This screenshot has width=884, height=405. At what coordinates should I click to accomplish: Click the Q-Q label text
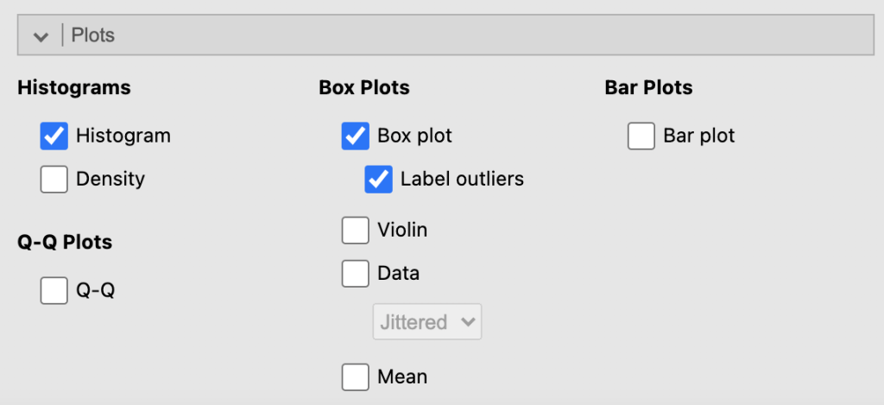[96, 290]
